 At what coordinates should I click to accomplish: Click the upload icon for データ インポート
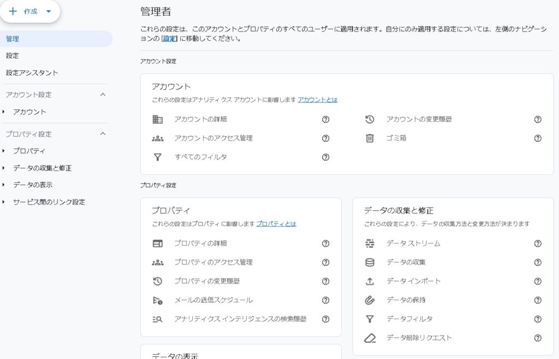coord(370,281)
